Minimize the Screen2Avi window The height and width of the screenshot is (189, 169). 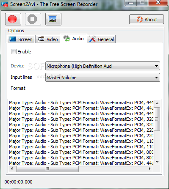point(131,3)
